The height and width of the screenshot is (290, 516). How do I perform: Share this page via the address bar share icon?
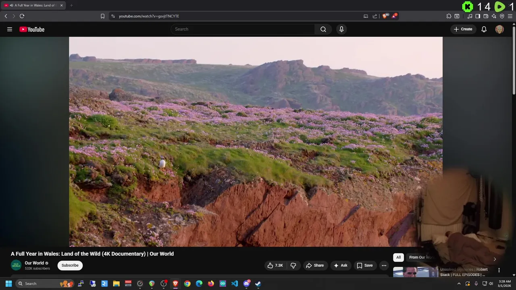coord(375,16)
